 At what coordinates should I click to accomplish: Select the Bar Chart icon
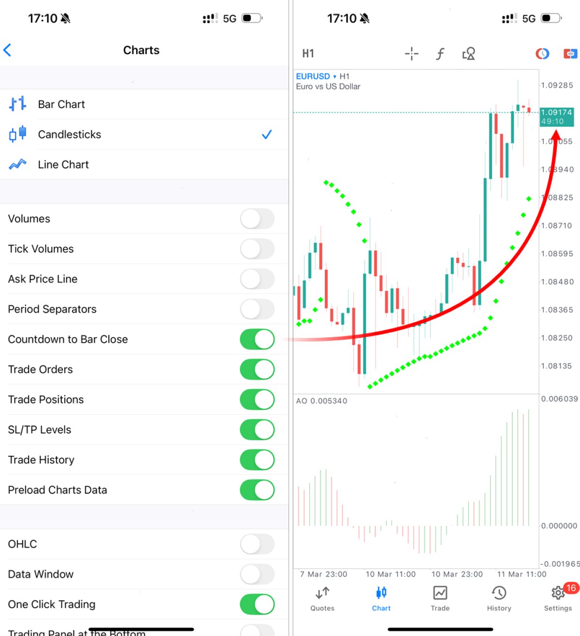tap(17, 104)
